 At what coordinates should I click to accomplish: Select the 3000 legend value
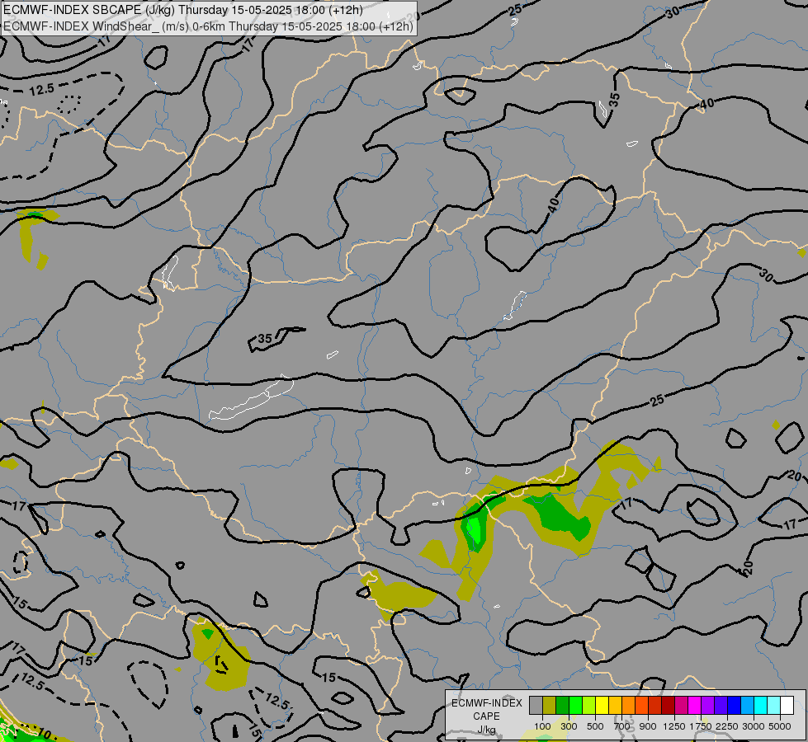[x=754, y=726]
